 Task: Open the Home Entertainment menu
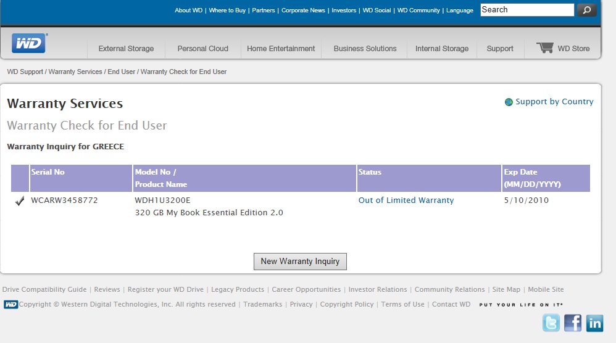click(281, 49)
